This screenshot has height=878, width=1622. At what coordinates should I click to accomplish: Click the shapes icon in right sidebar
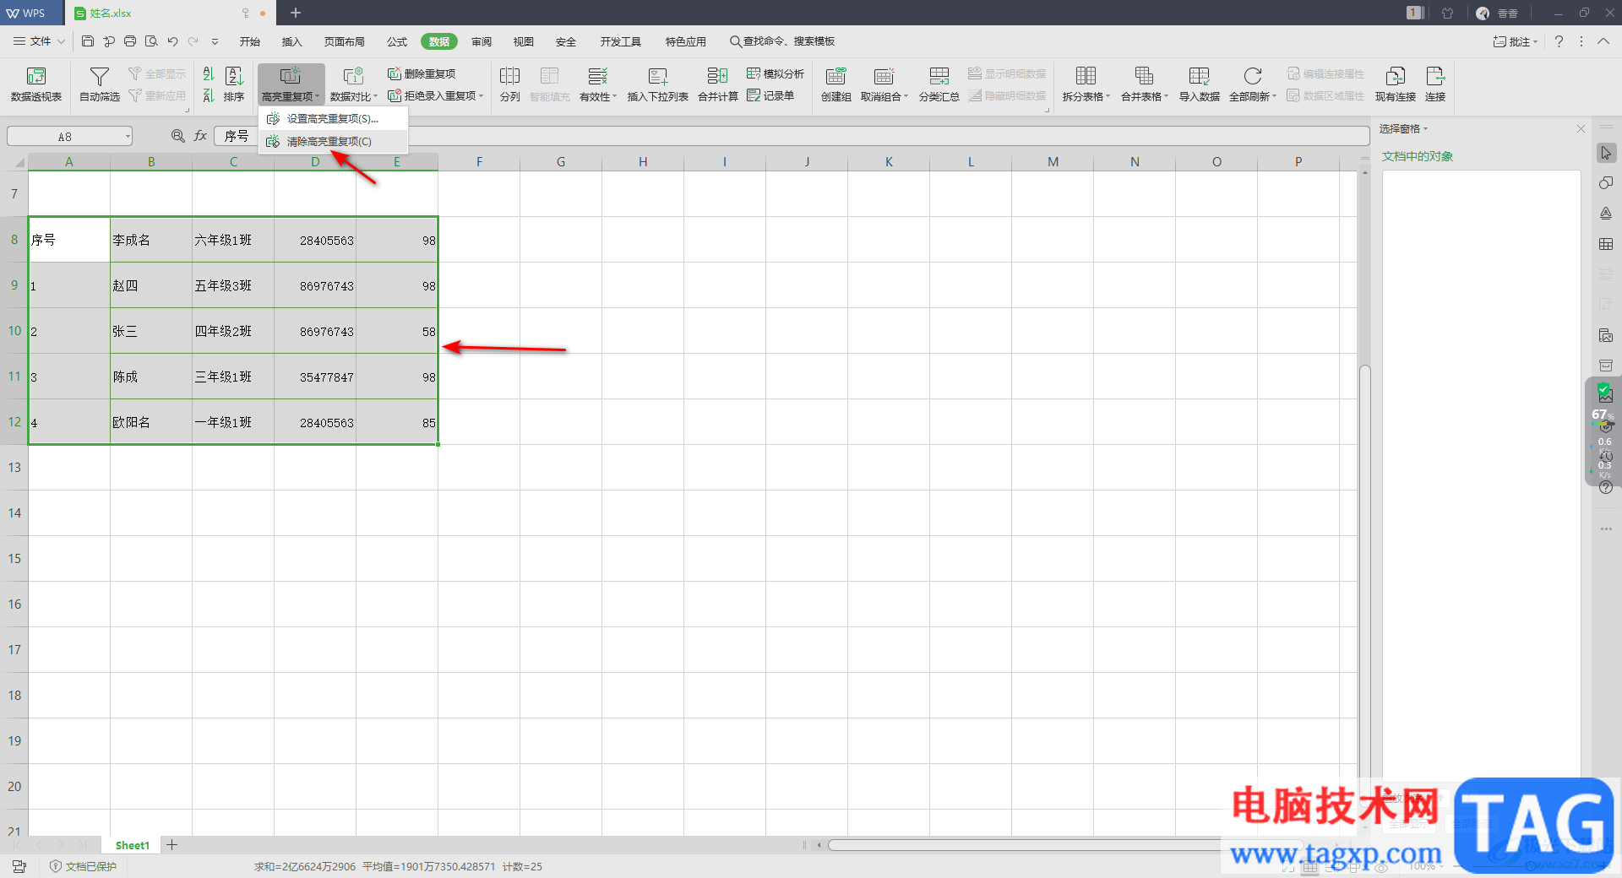(1606, 183)
